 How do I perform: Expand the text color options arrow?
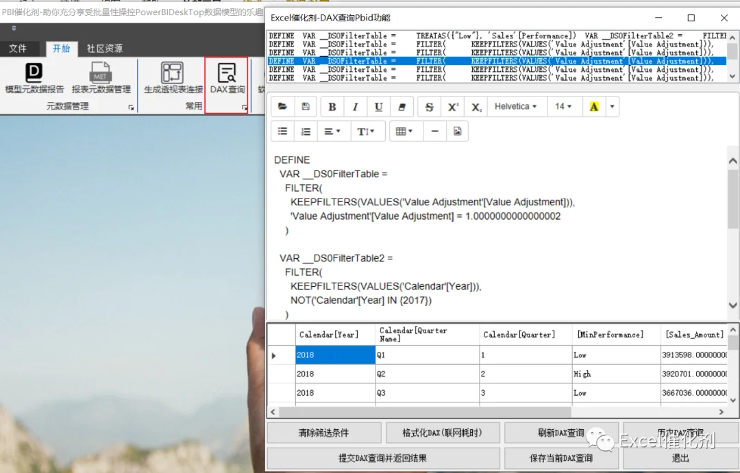612,107
